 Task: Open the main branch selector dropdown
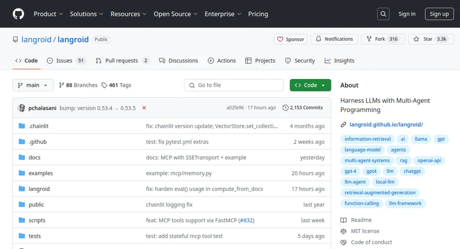[33, 85]
